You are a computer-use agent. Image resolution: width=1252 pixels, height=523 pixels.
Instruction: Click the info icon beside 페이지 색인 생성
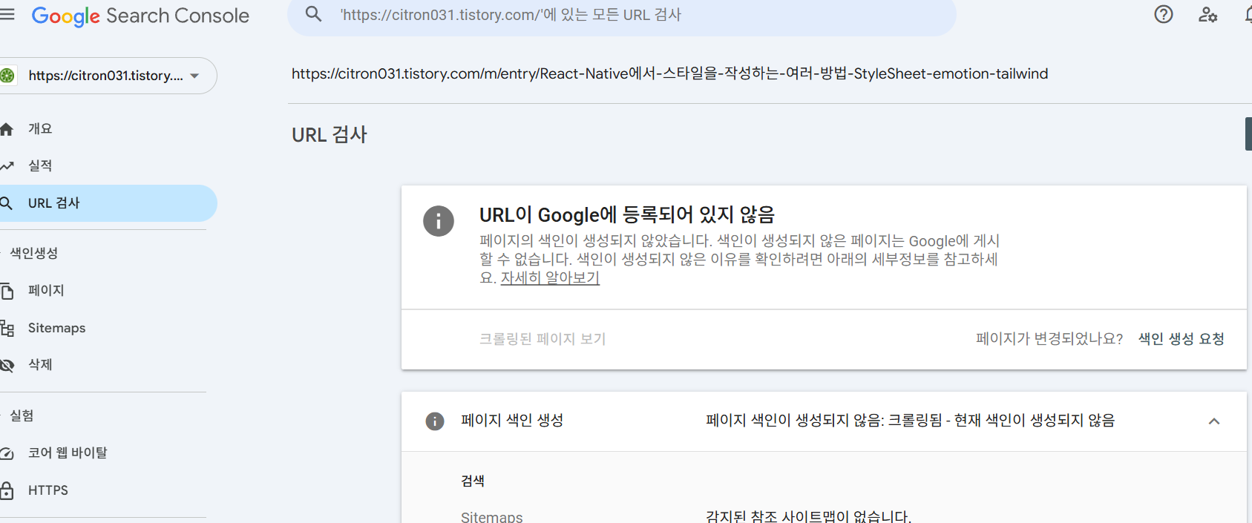pos(435,421)
